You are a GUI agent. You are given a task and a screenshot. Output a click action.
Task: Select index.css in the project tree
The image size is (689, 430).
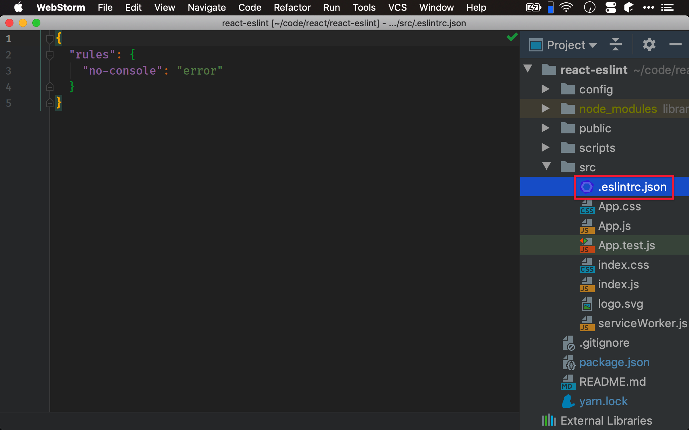[x=604, y=264]
